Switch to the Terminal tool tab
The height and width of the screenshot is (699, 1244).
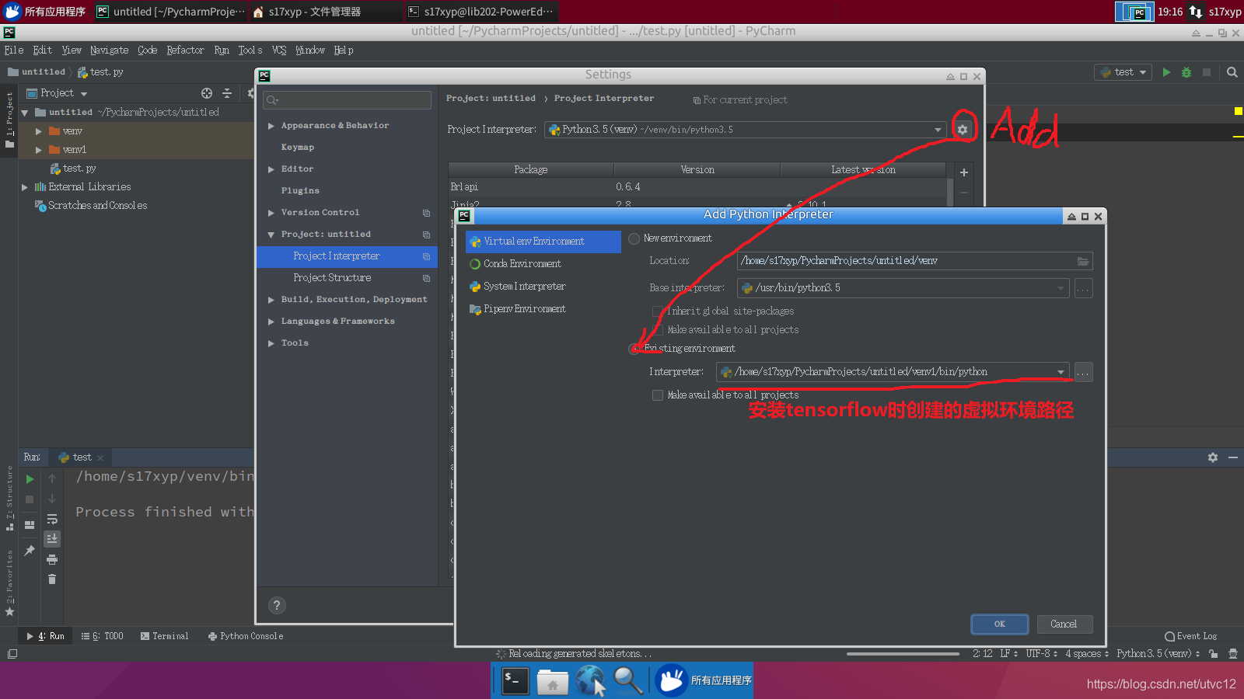point(165,636)
